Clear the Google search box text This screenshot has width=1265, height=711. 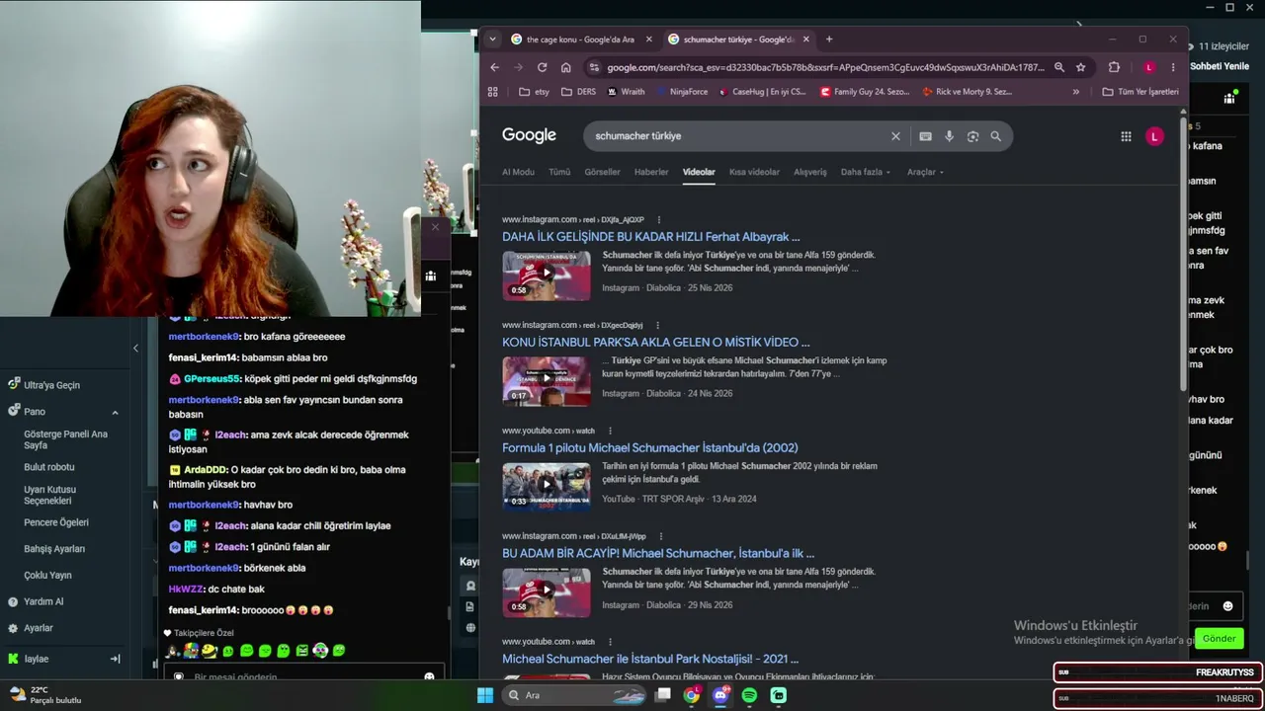(895, 136)
